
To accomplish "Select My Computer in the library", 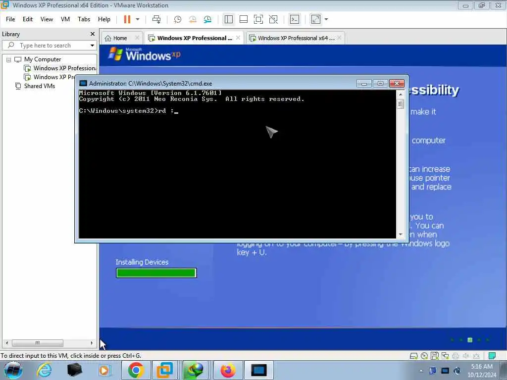I will (43, 59).
